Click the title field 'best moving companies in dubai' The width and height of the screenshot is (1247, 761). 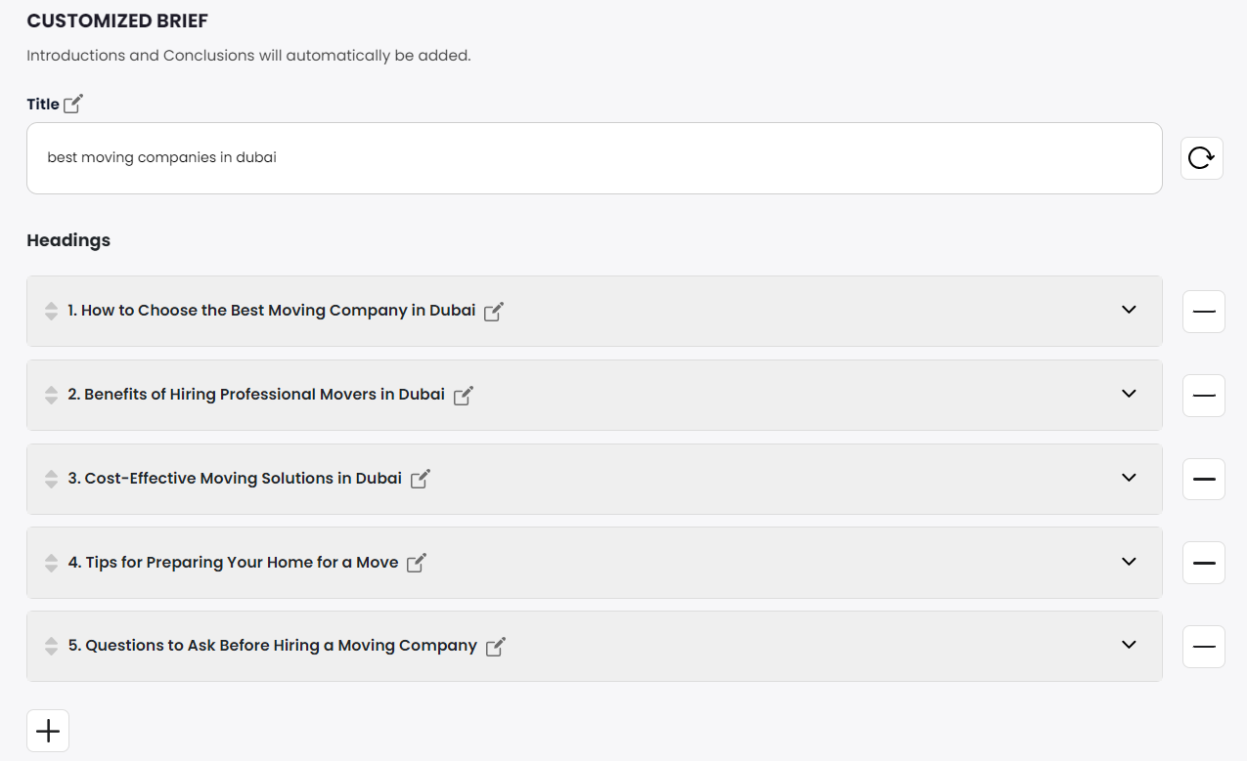[594, 158]
